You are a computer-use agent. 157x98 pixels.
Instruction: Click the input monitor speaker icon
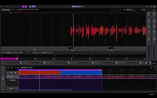pos(32,68)
